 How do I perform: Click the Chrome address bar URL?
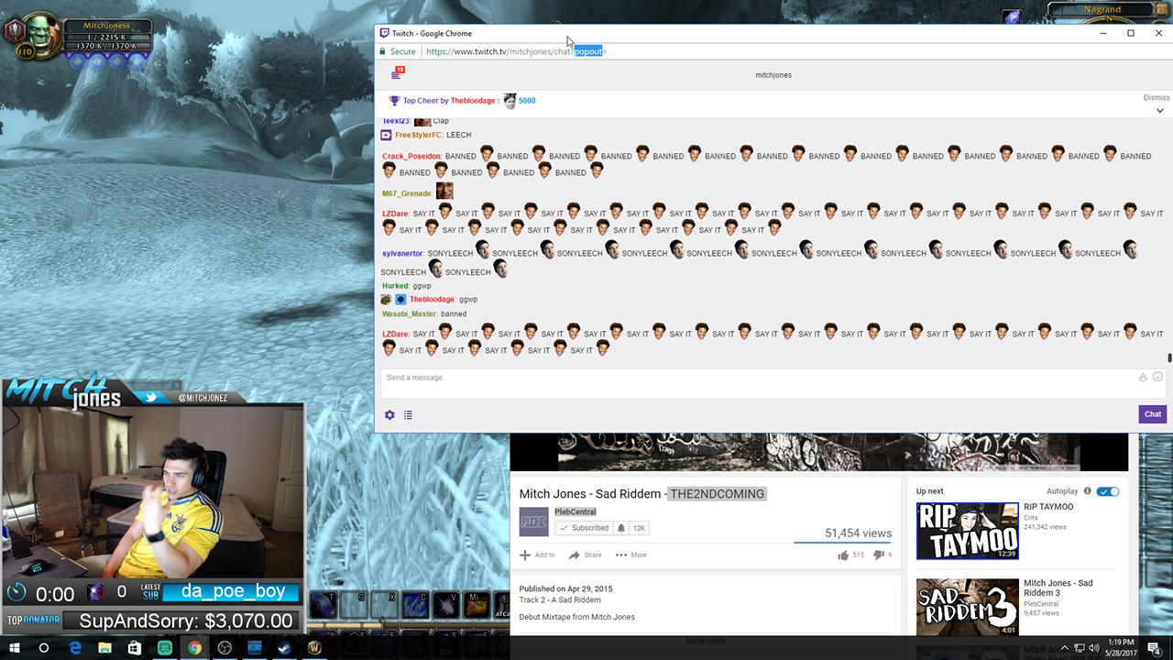pyautogui.click(x=517, y=51)
